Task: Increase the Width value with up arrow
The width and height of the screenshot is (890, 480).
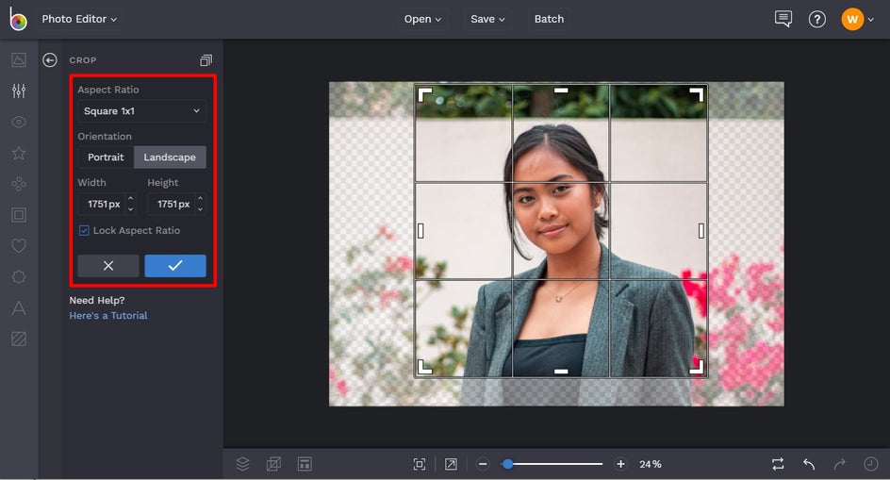Action: coord(130,198)
